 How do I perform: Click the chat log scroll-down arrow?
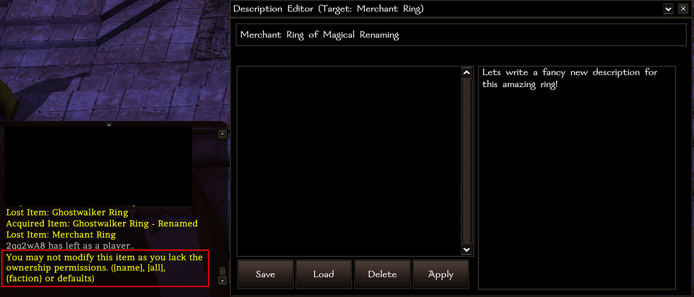coord(222,280)
